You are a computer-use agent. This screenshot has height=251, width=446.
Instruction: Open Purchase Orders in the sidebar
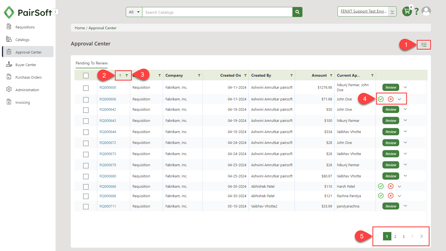point(28,77)
